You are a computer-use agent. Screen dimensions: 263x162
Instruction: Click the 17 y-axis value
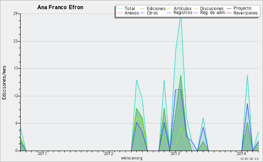tap(16, 68)
